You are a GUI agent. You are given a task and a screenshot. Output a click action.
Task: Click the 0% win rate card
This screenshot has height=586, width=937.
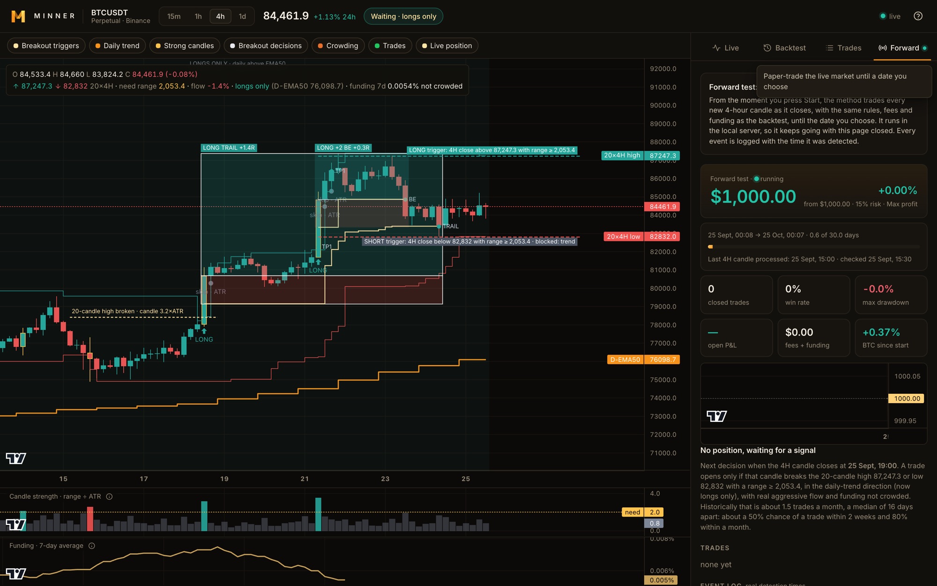pos(814,295)
